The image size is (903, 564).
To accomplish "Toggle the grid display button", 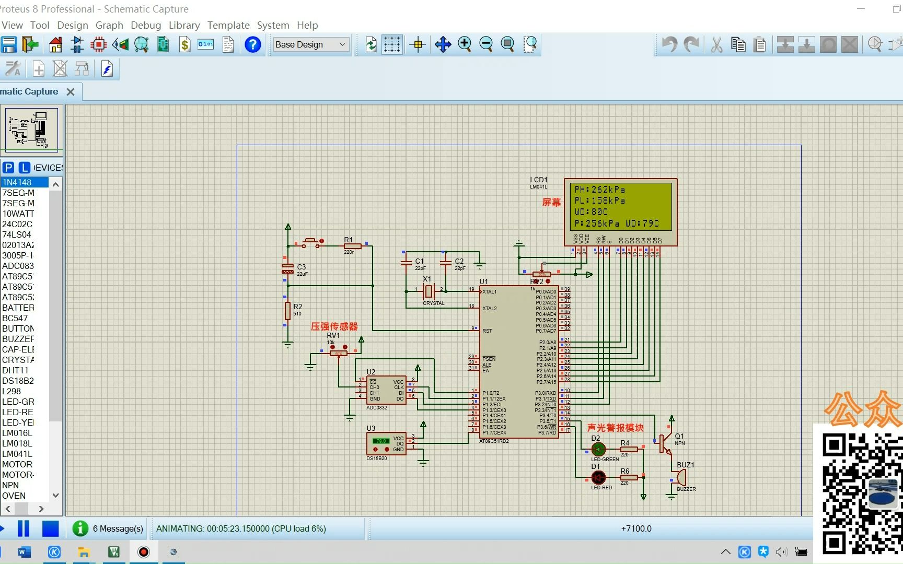I will 392,44.
